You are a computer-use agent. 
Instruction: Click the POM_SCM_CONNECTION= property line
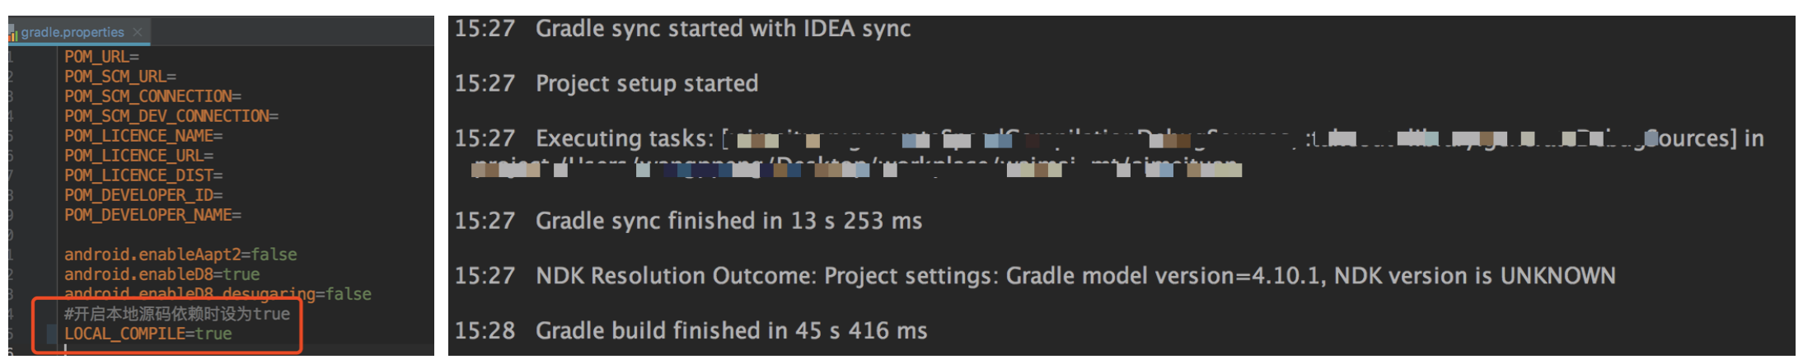[152, 96]
